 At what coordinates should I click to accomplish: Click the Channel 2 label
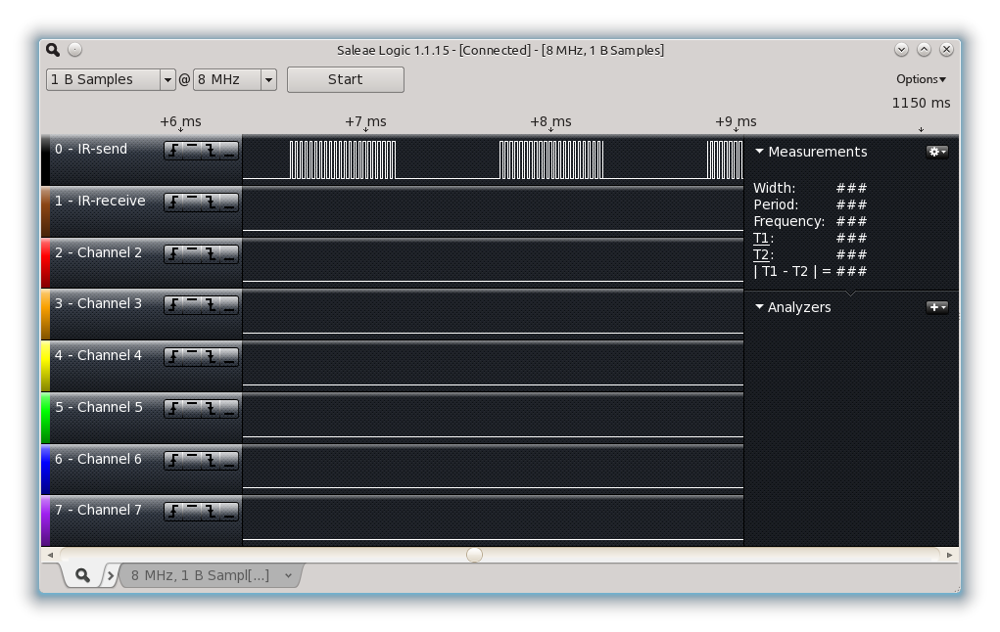[98, 252]
